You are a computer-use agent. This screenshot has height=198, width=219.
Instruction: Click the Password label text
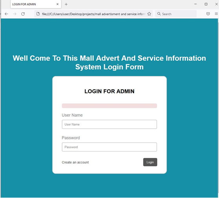tap(71, 138)
